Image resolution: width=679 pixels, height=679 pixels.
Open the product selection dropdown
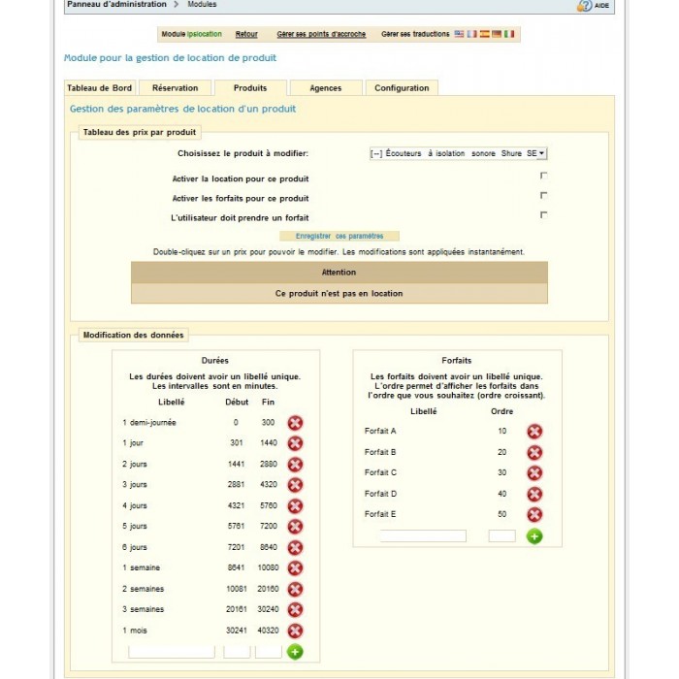458,153
